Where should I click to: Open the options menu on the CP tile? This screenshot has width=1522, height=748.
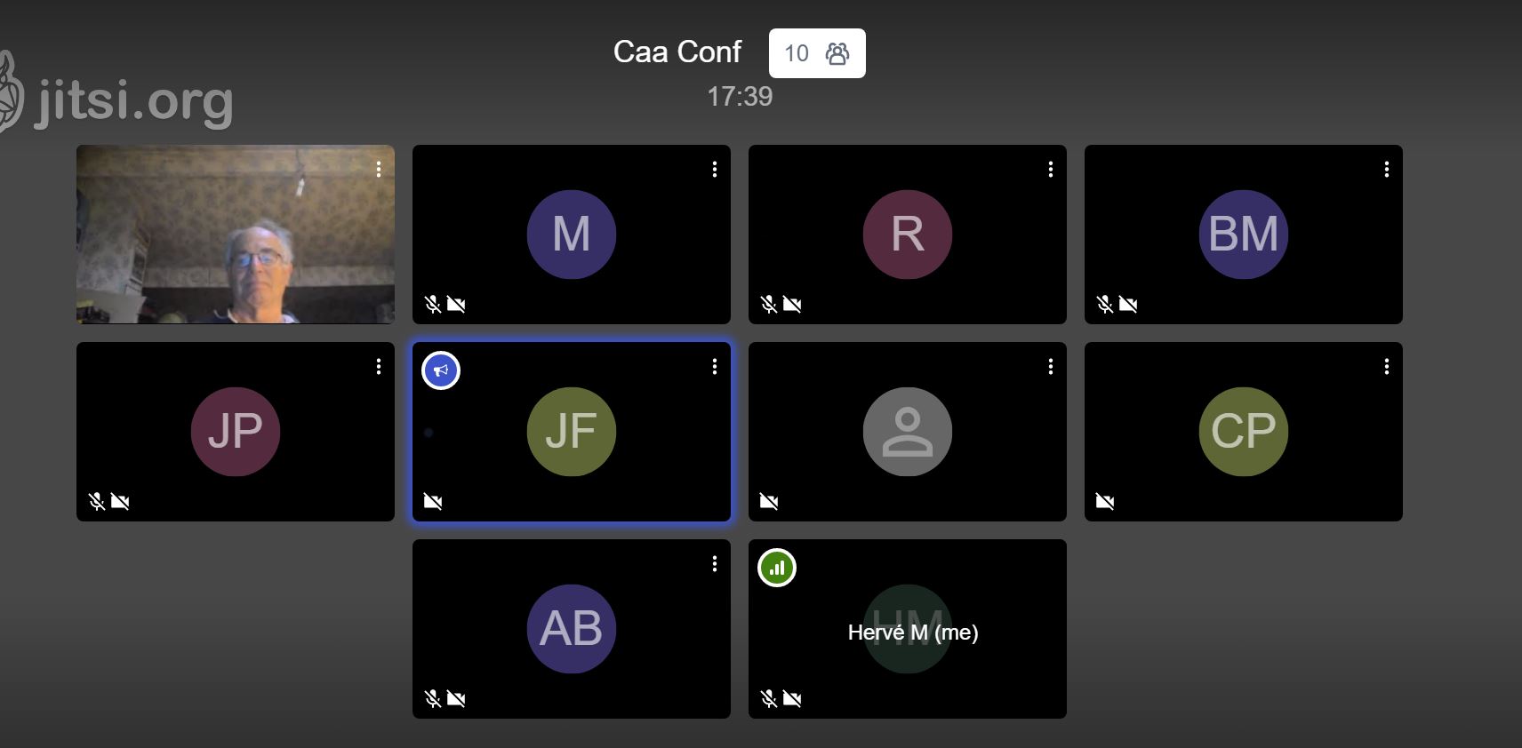[1387, 366]
